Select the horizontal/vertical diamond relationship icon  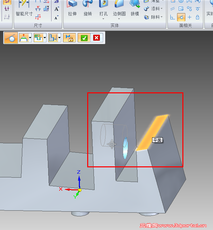click(x=198, y=9)
